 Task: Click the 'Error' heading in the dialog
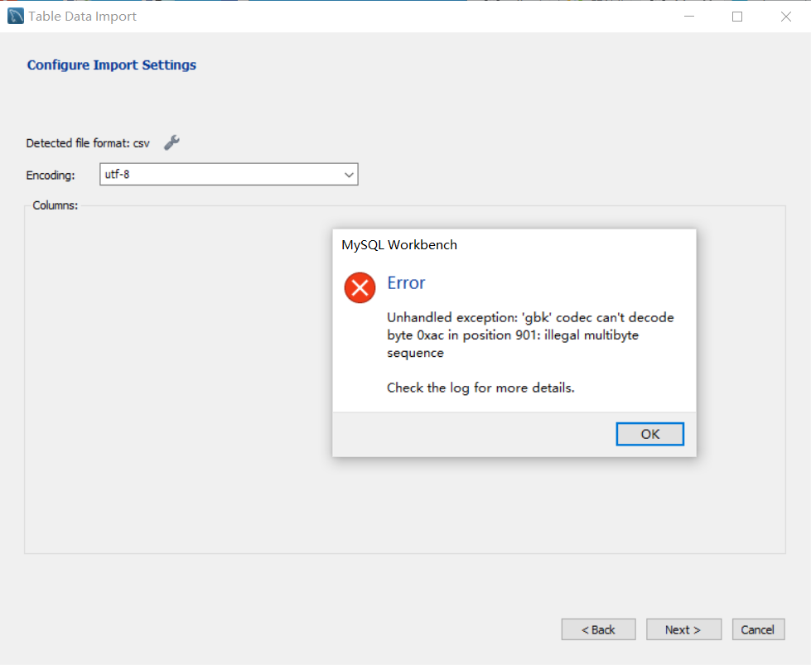coord(406,283)
